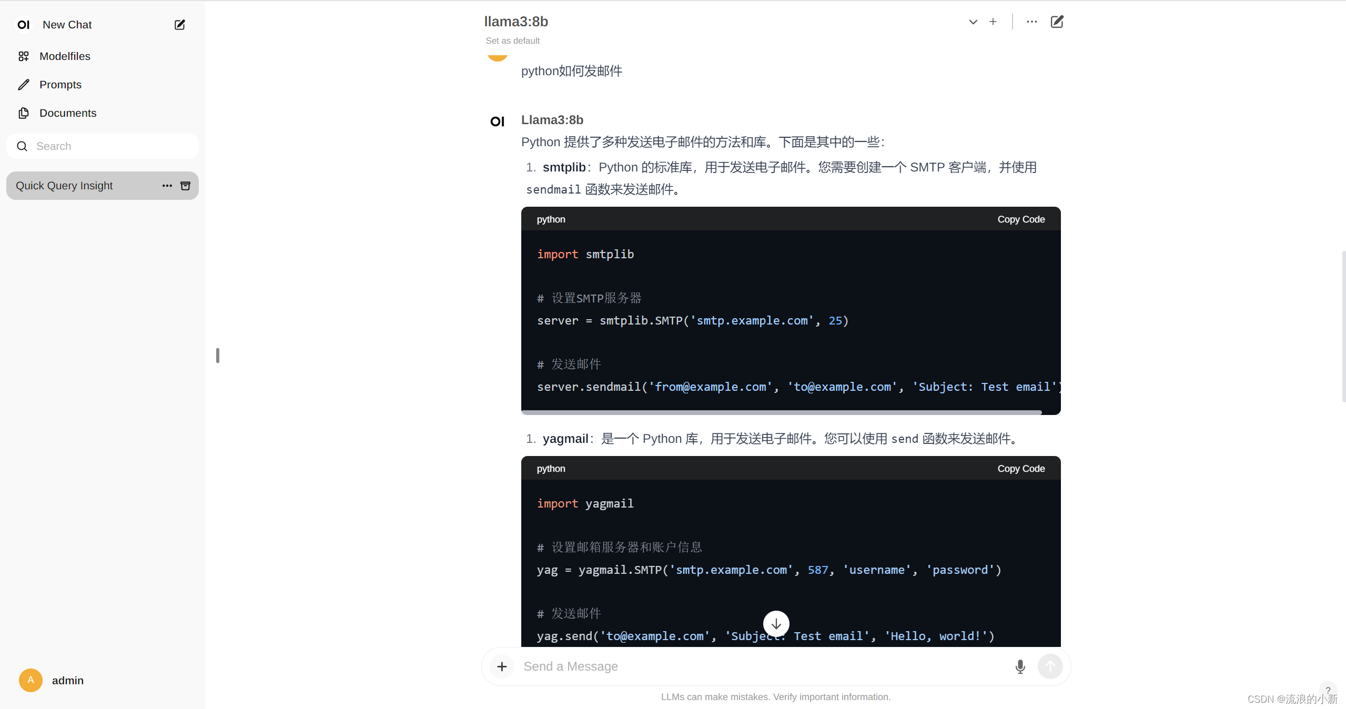This screenshot has height=709, width=1346.
Task: Click the delete/trash icon beside Quick Query Insight
Action: [x=185, y=185]
